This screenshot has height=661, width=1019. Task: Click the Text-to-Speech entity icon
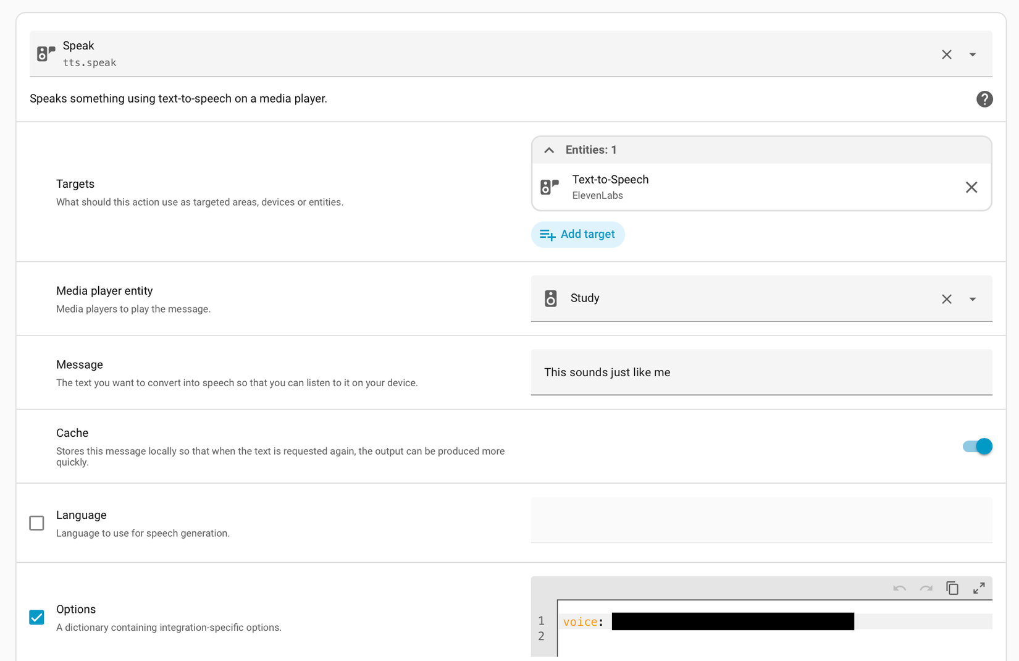point(550,187)
